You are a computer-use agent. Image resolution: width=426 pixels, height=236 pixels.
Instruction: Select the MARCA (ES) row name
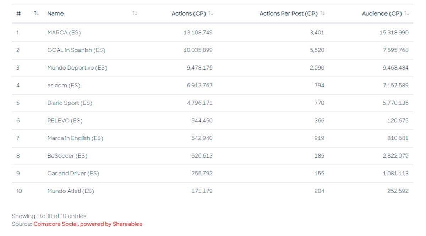[x=64, y=33]
